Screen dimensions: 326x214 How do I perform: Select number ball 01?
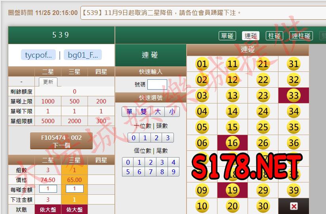point(202,64)
